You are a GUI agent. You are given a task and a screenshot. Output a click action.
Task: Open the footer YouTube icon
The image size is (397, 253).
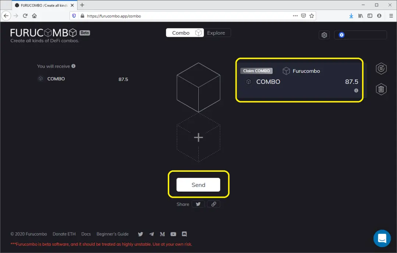point(173,234)
